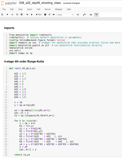Interrupt the kernel with stop icon
This screenshot has width=122, height=159.
tap(45, 15)
